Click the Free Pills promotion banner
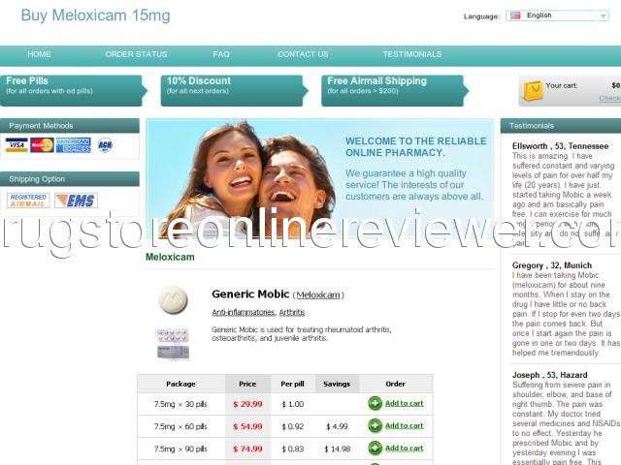The height and width of the screenshot is (465, 621). point(74,90)
